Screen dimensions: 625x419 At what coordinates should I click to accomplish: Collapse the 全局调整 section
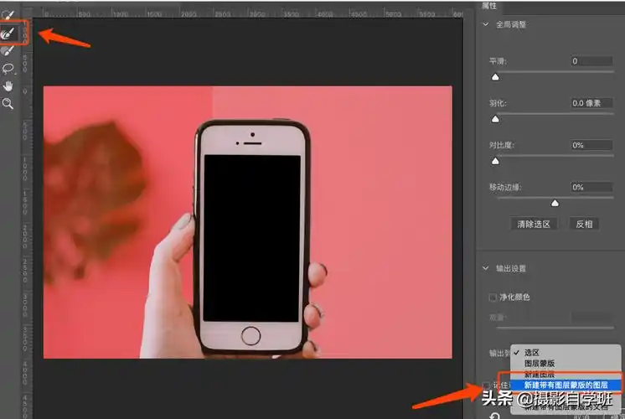click(x=486, y=25)
